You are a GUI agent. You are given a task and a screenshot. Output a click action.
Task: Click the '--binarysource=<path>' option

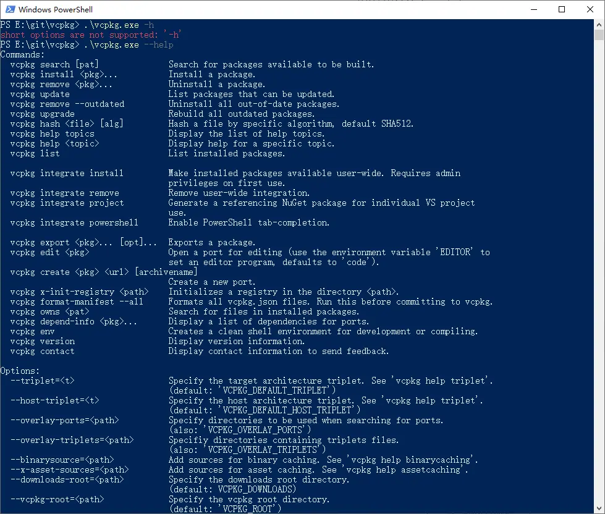[62, 460]
